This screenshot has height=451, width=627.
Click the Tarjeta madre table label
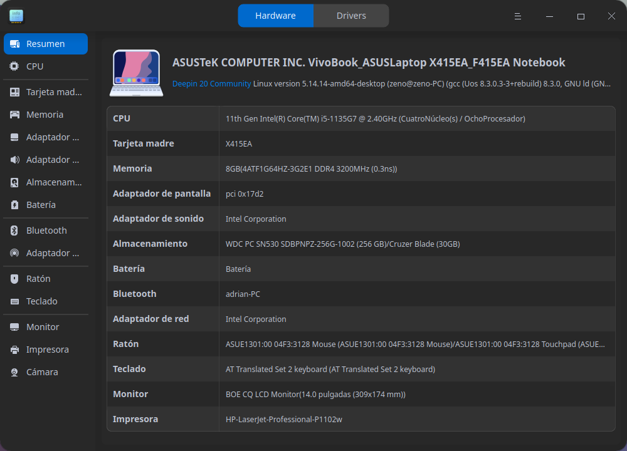143,143
